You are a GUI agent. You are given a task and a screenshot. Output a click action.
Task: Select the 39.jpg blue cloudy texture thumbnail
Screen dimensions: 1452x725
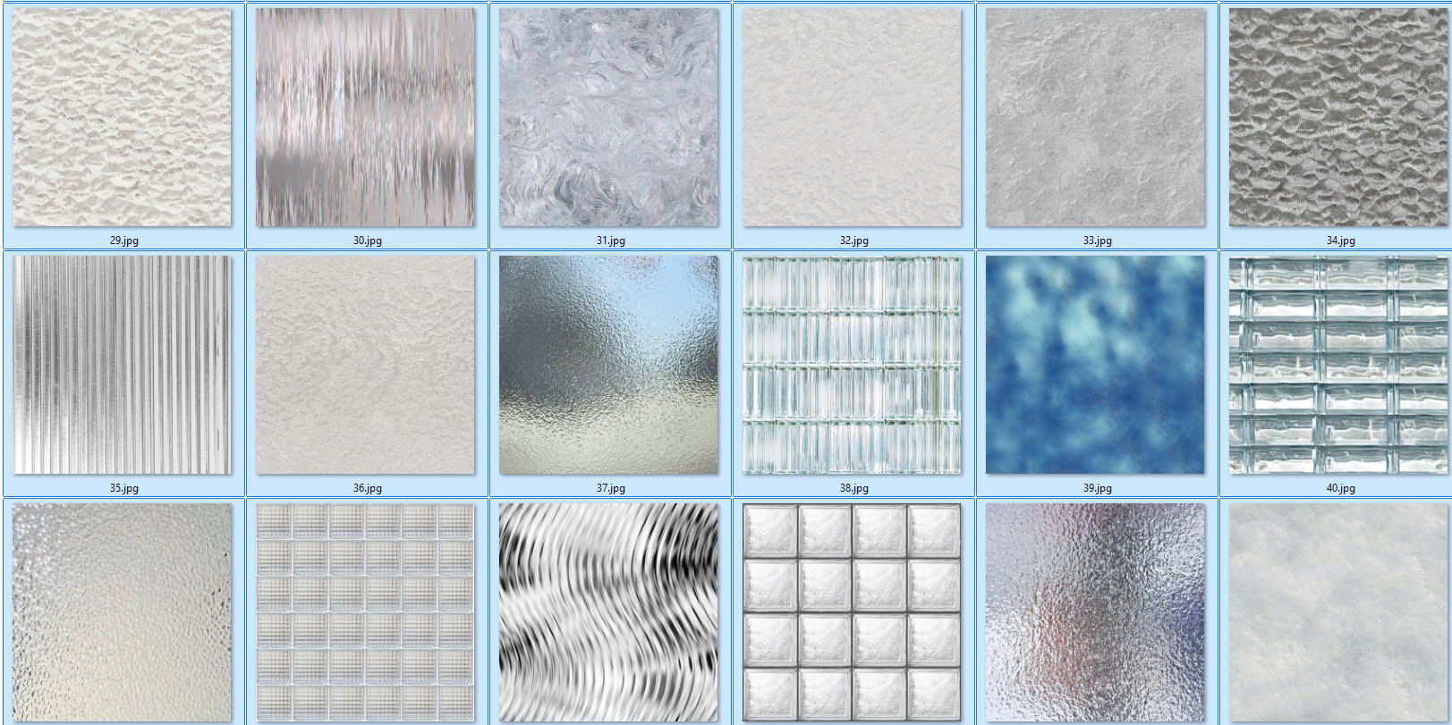1096,365
